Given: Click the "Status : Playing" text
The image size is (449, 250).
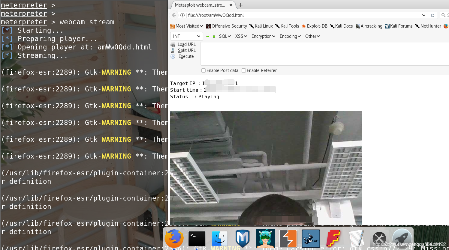Looking at the screenshot, I should (x=195, y=97).
